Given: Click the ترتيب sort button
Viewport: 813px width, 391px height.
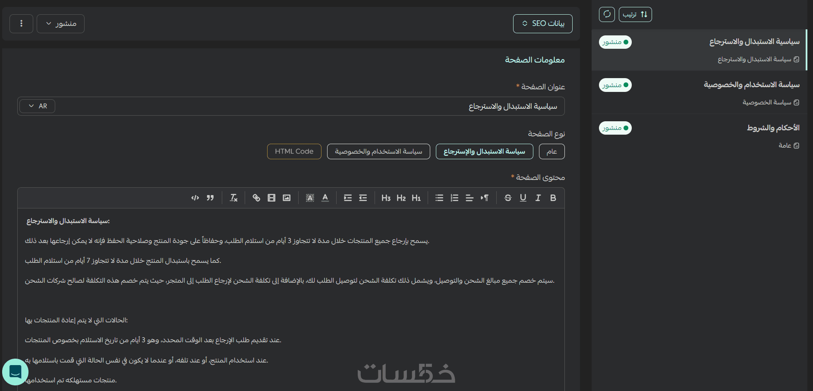Looking at the screenshot, I should coord(635,14).
